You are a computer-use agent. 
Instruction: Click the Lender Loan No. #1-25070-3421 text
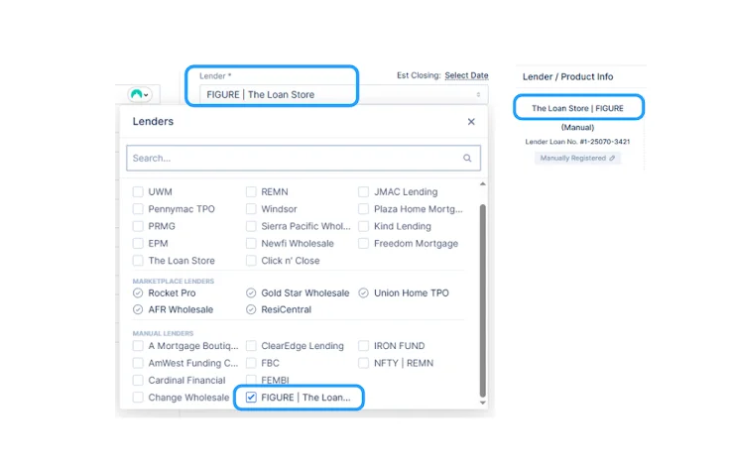click(x=577, y=141)
